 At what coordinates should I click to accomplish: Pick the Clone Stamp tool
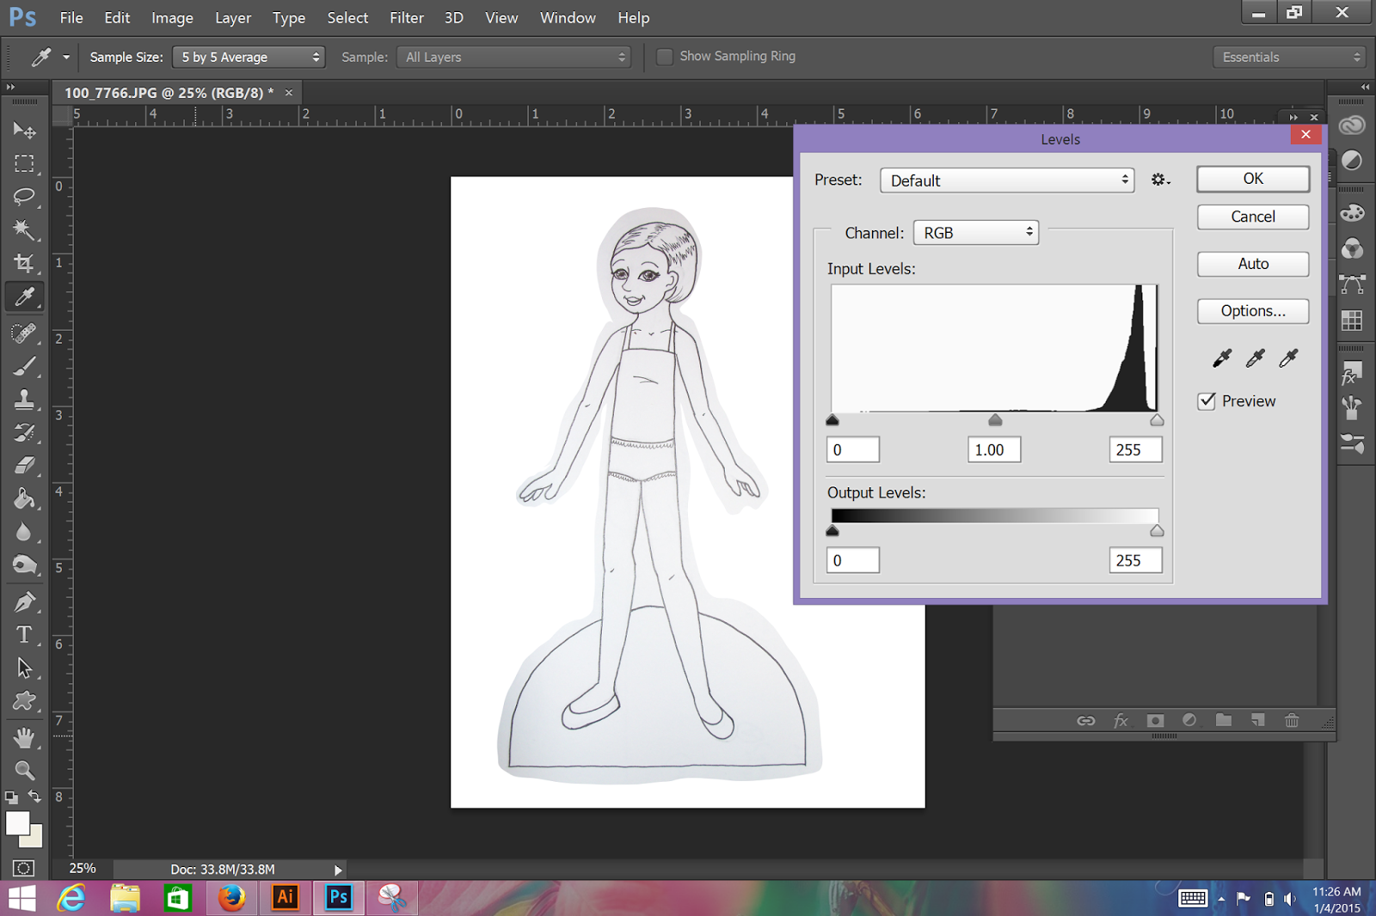tap(24, 399)
